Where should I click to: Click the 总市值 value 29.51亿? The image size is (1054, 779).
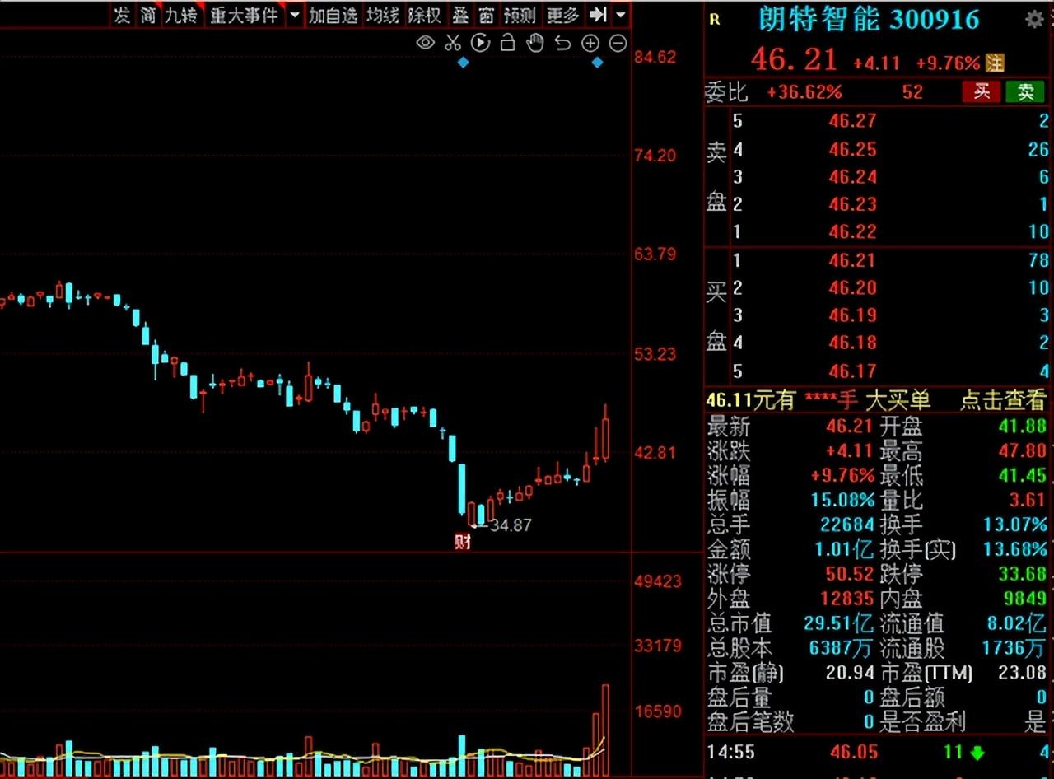pyautogui.click(x=839, y=623)
